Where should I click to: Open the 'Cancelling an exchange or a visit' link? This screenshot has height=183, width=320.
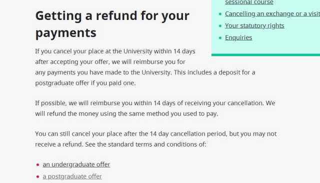272,14
